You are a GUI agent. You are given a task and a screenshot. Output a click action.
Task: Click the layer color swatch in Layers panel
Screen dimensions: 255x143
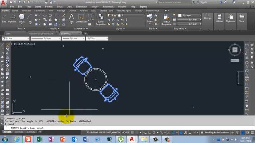(120, 15)
